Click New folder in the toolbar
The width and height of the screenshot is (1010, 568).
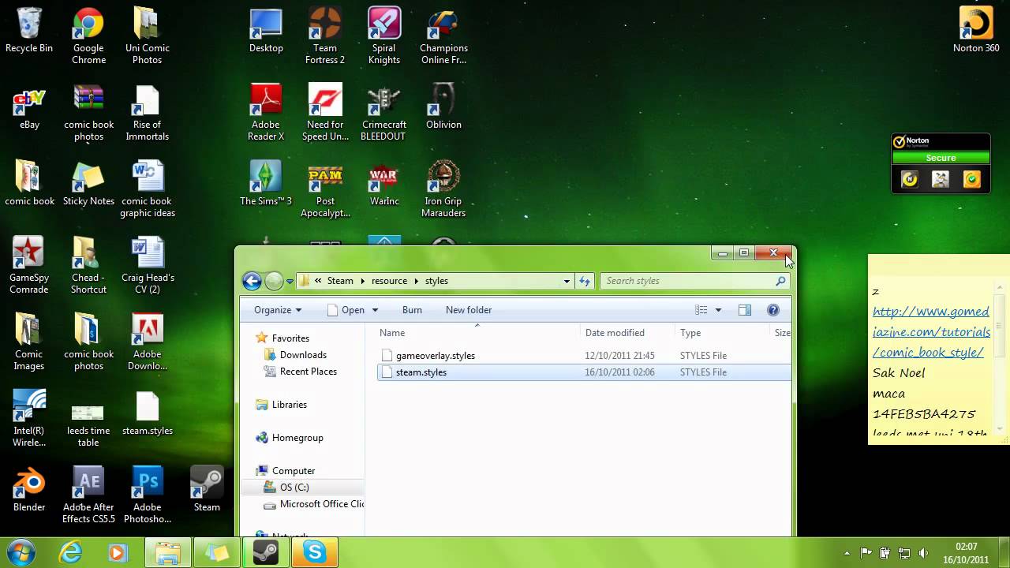click(468, 309)
